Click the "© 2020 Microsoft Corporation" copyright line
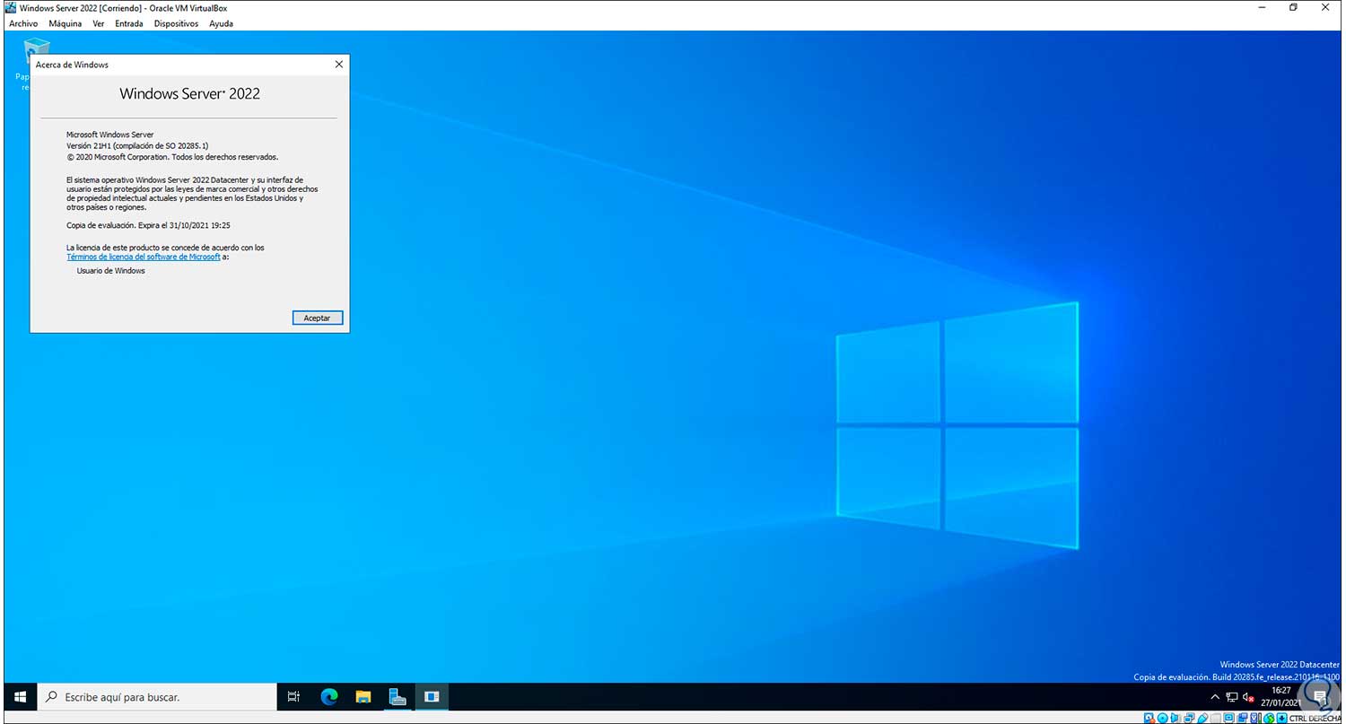Viewport: 1346px width, 724px height. click(172, 156)
